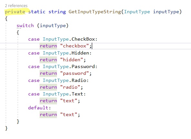Click 'Hidden' in case InputType.Hidden
The image size is (191, 139).
point(80,53)
